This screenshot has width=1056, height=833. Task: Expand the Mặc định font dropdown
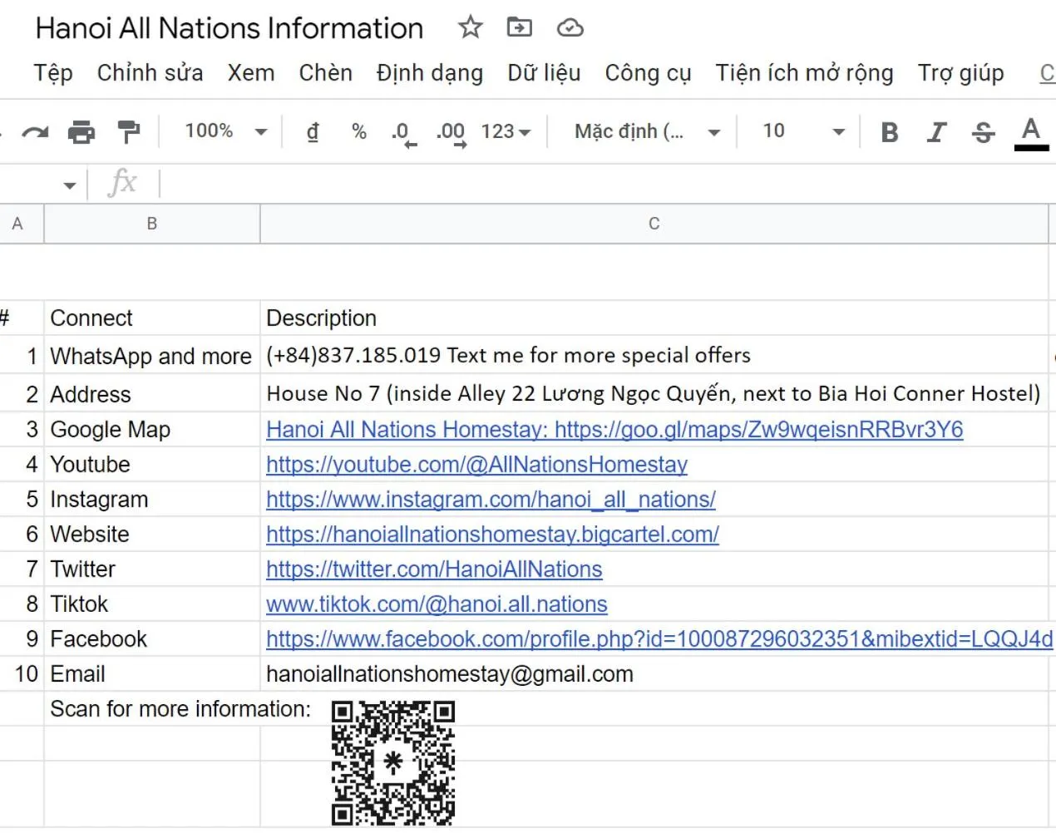click(x=646, y=131)
